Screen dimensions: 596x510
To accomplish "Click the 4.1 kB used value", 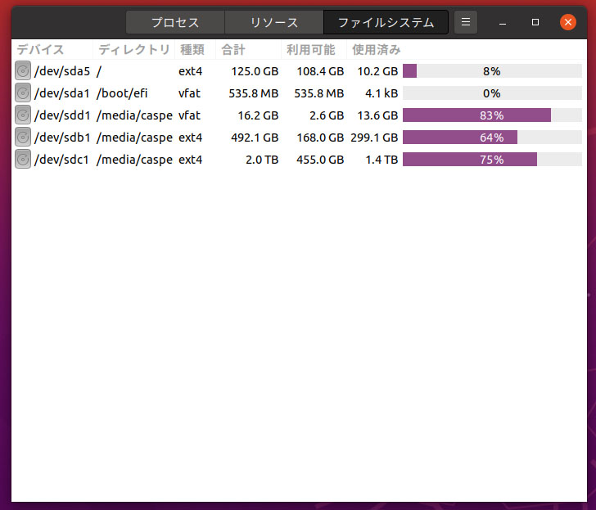I will [x=382, y=93].
